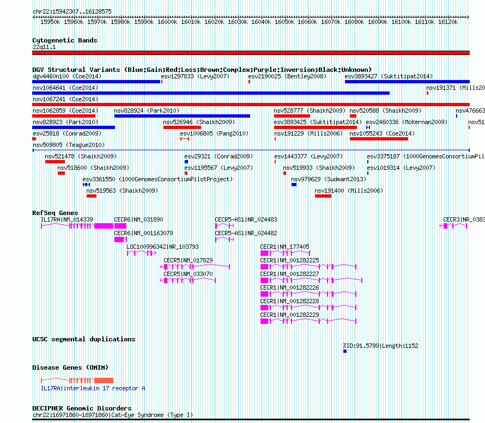Select nsv191229 (Mills2006) label

[308, 133]
